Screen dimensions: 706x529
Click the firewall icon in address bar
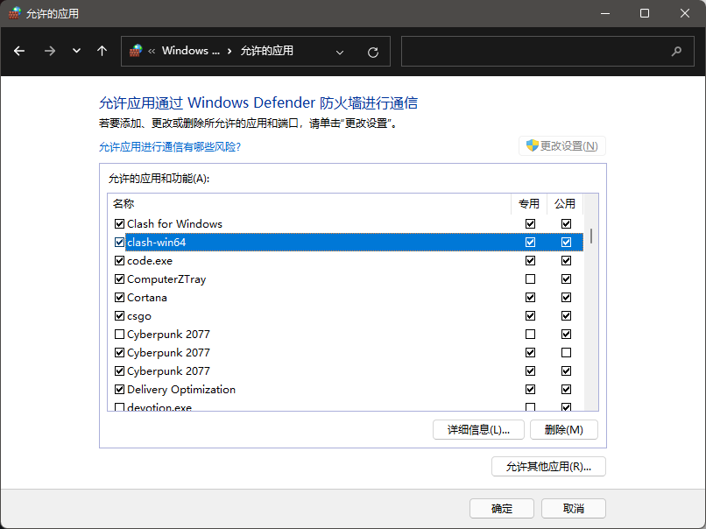(136, 51)
